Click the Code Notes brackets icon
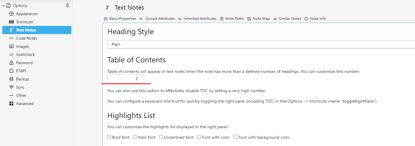This screenshot has width=415, height=146. click(11, 38)
